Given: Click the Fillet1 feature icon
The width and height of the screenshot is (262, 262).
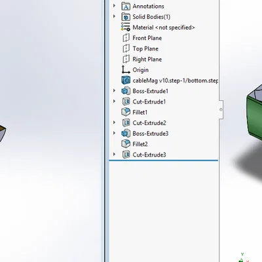Looking at the screenshot, I should pos(126,112).
